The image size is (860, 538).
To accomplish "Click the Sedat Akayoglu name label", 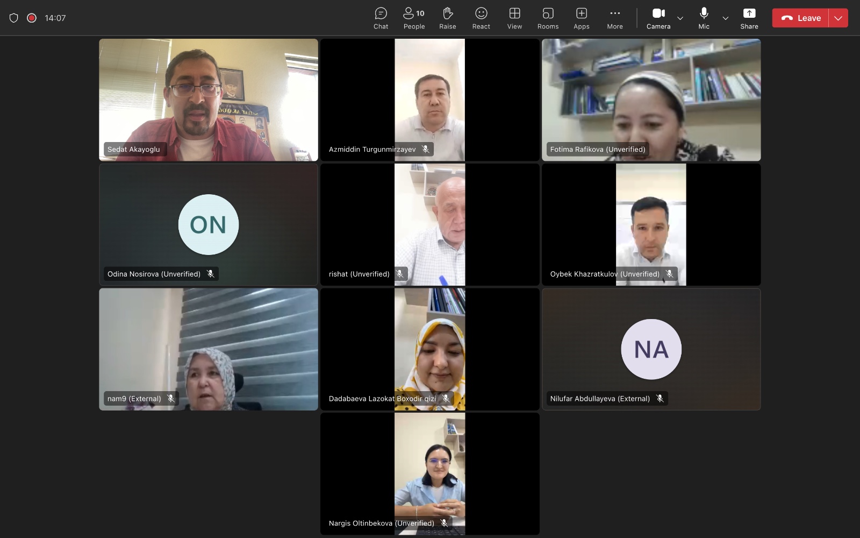I will pyautogui.click(x=134, y=149).
